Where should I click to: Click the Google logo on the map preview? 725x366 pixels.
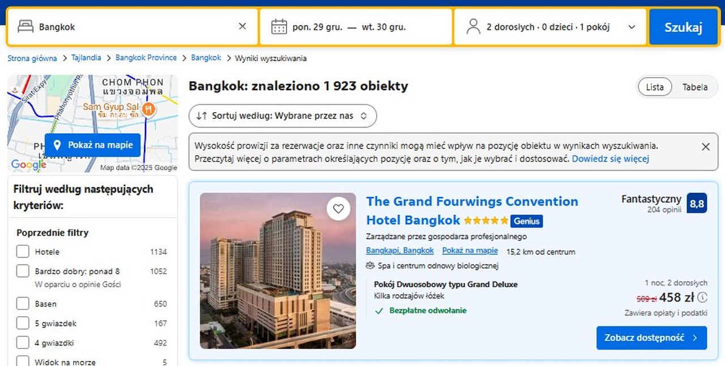tap(28, 165)
